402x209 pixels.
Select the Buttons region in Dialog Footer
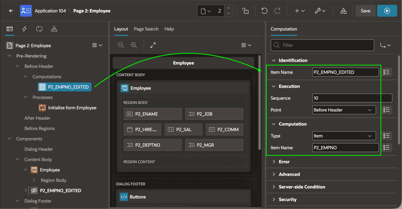[183, 197]
